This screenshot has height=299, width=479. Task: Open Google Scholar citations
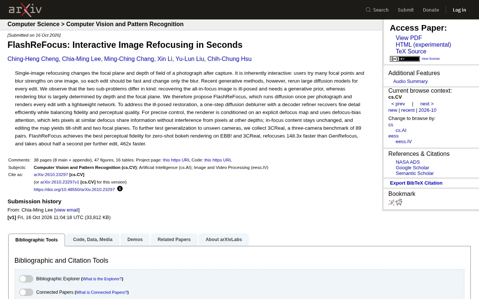[x=412, y=168]
